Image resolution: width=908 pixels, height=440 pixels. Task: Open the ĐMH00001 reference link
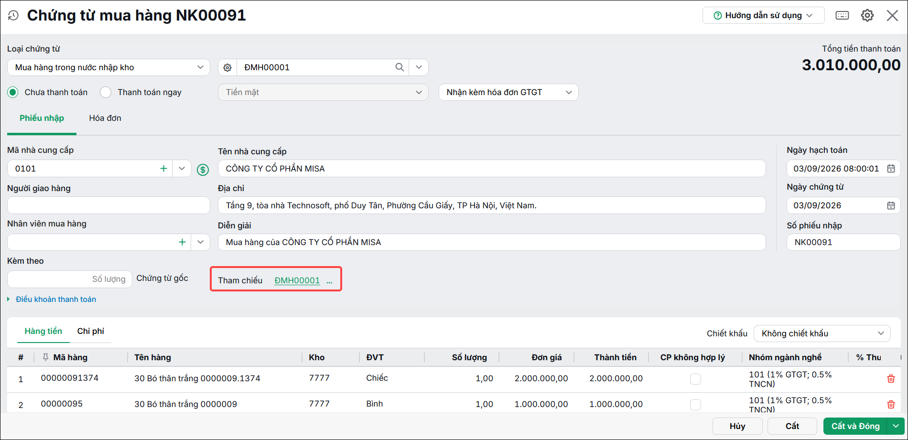[x=297, y=280]
